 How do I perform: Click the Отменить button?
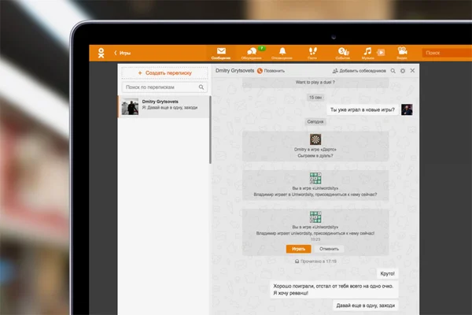click(329, 249)
